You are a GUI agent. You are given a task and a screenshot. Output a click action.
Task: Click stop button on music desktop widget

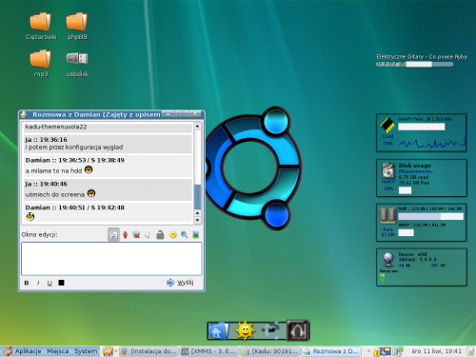[397, 64]
